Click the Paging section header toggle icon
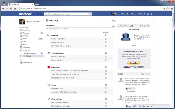This screenshot has width=175, height=109. click(106, 85)
